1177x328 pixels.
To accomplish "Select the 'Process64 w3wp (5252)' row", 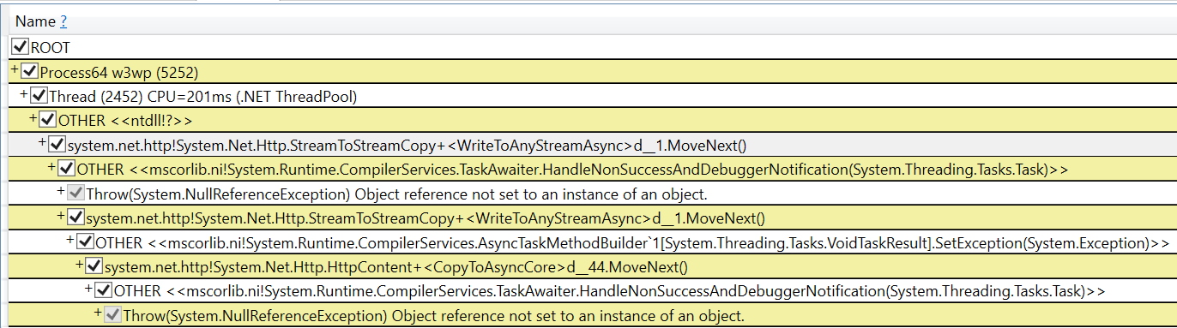I will point(119,73).
